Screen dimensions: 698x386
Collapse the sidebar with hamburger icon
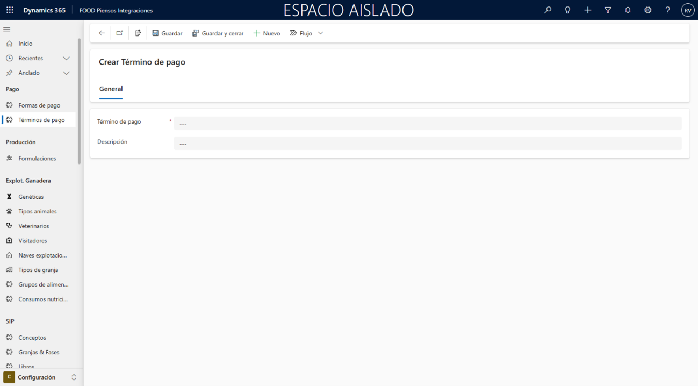[7, 29]
